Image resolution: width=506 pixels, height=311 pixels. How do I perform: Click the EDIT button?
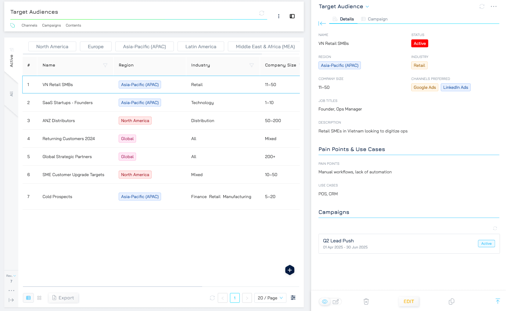[408, 302]
